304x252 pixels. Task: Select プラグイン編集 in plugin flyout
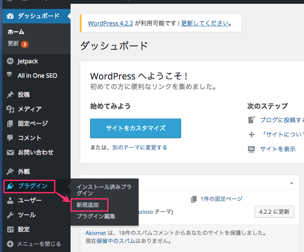96,216
